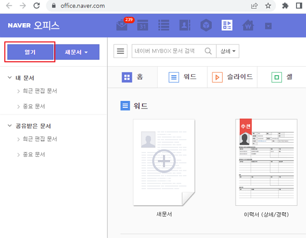Expand the header more-services dropdown arrow
This screenshot has width=306, height=238.
268,26
